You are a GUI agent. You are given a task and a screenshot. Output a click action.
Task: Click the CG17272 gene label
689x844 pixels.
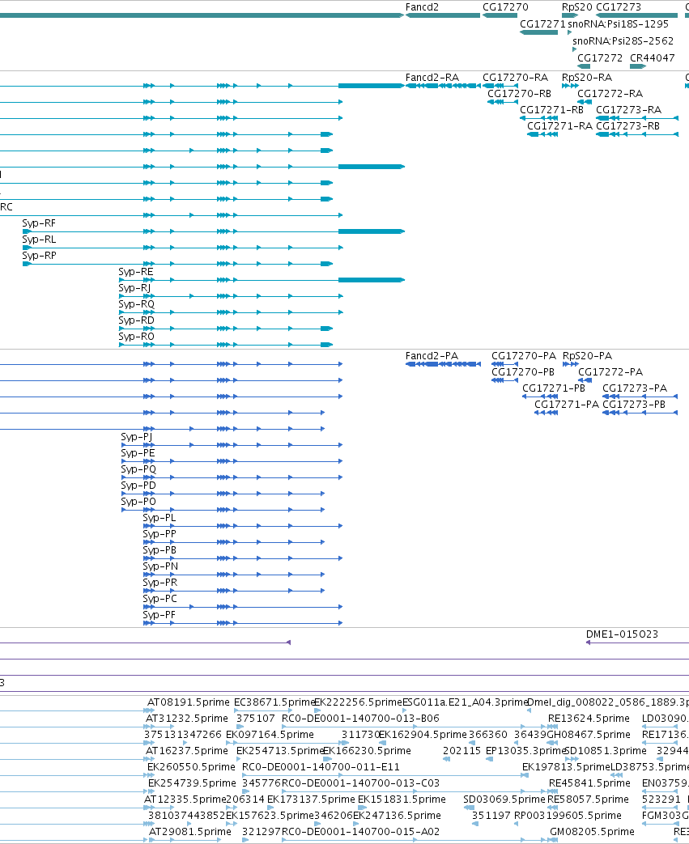pos(600,58)
